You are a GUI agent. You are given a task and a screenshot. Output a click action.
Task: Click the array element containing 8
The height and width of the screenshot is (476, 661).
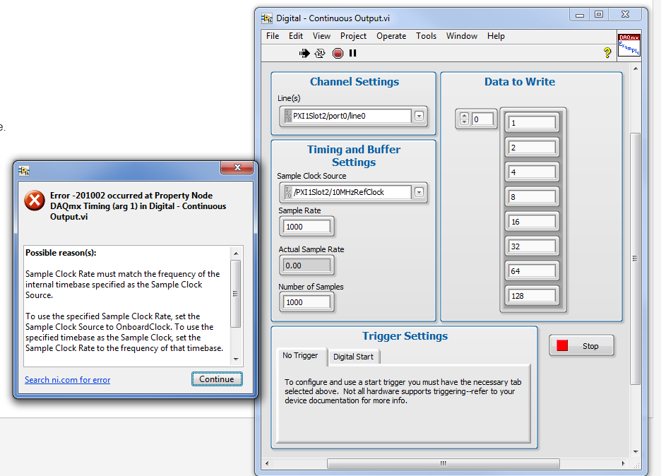[532, 197]
